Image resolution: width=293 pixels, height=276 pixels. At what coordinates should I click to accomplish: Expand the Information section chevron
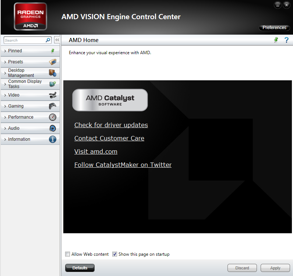[x=5, y=139]
